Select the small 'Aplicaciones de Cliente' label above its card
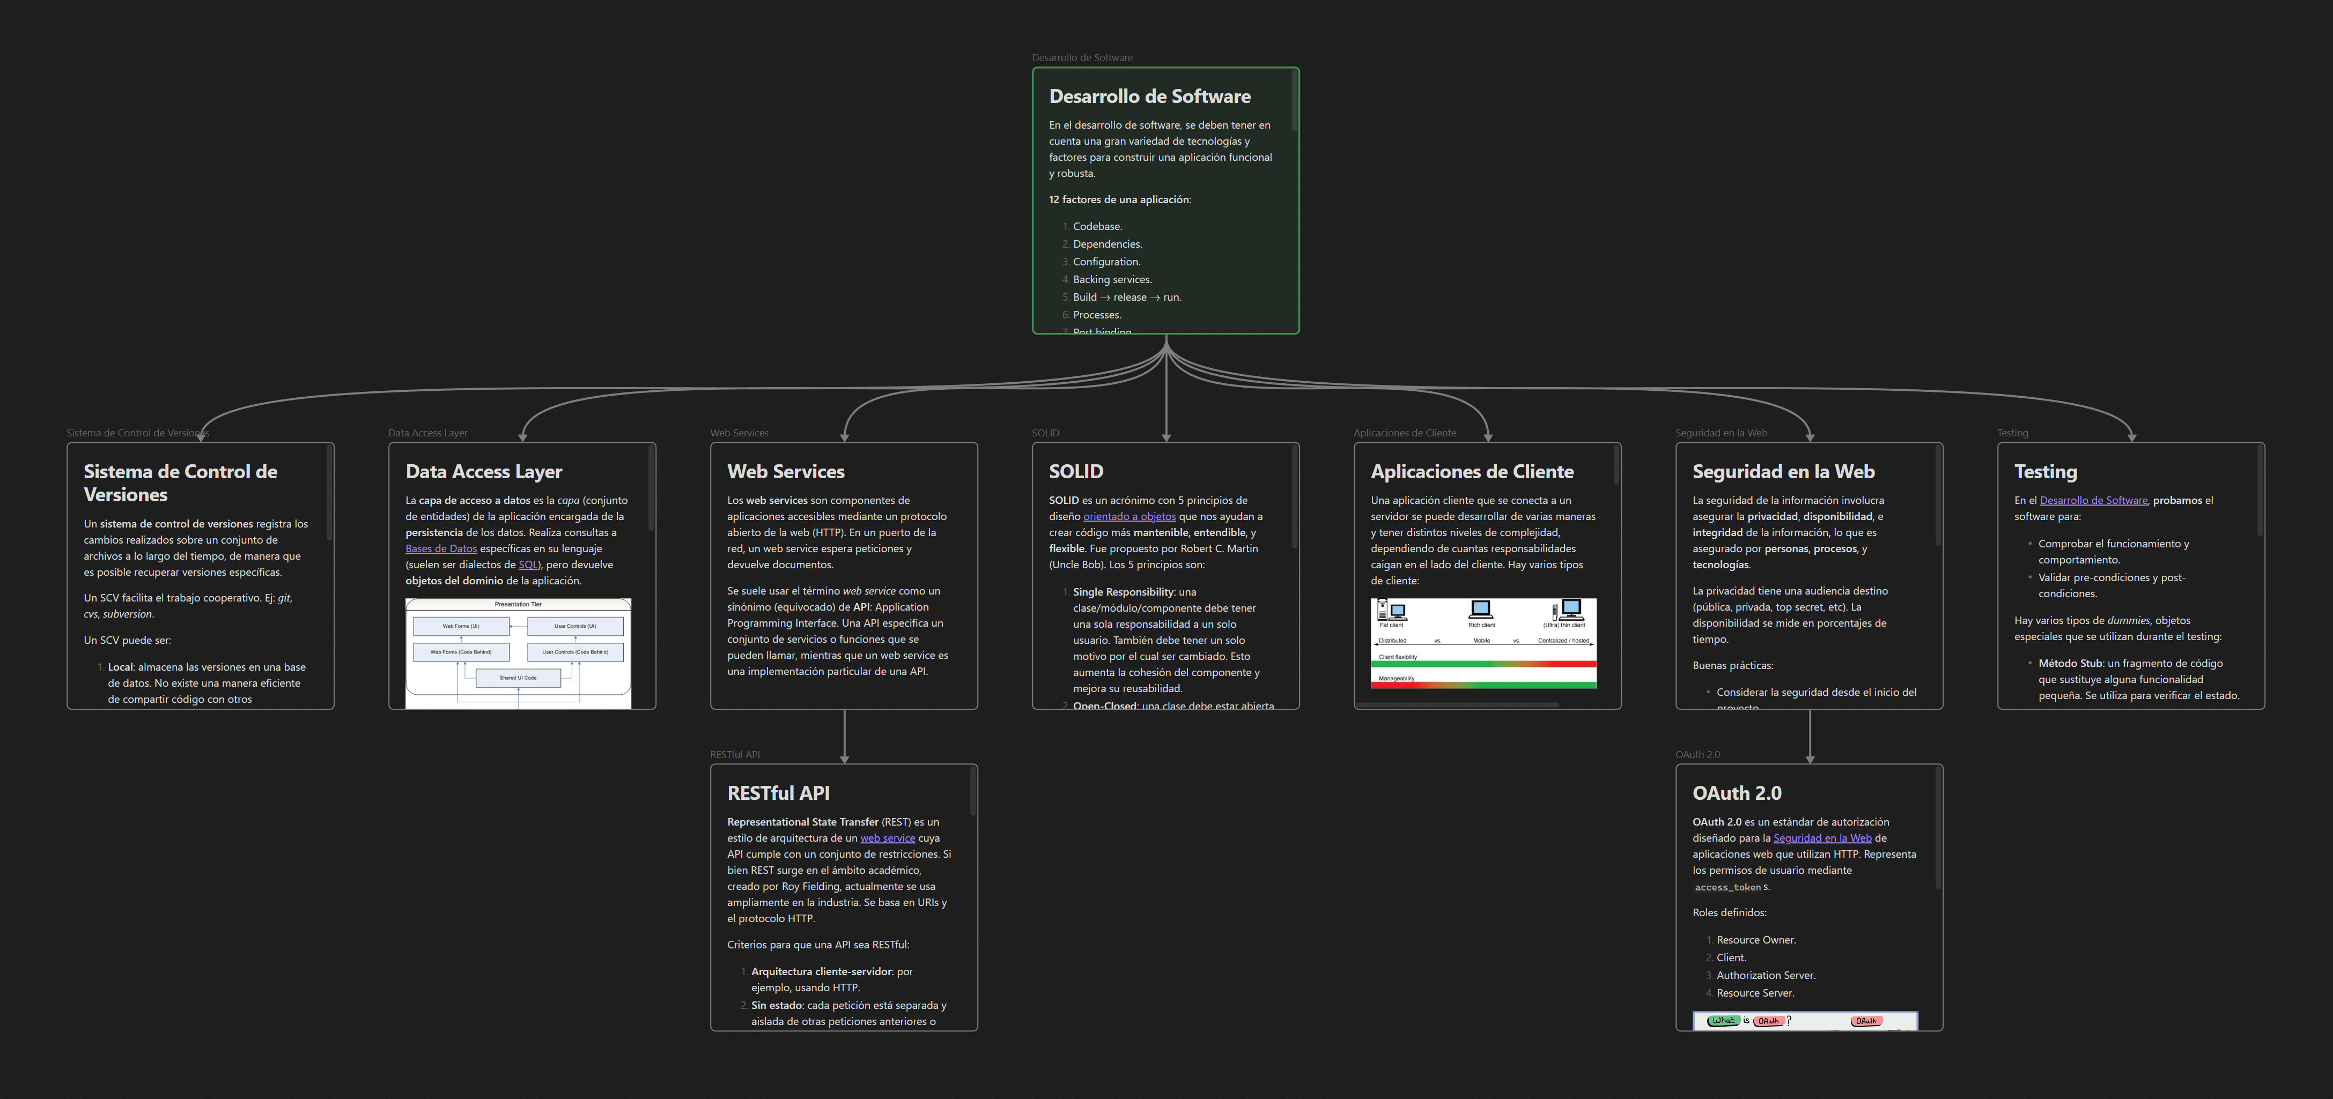The width and height of the screenshot is (2333, 1099). click(1405, 434)
